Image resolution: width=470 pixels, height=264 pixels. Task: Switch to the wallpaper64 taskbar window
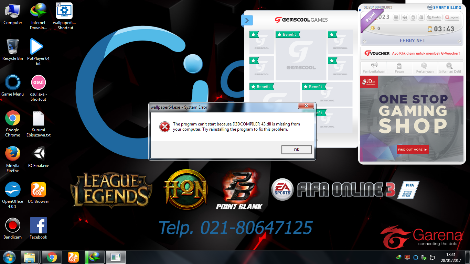coord(116,257)
